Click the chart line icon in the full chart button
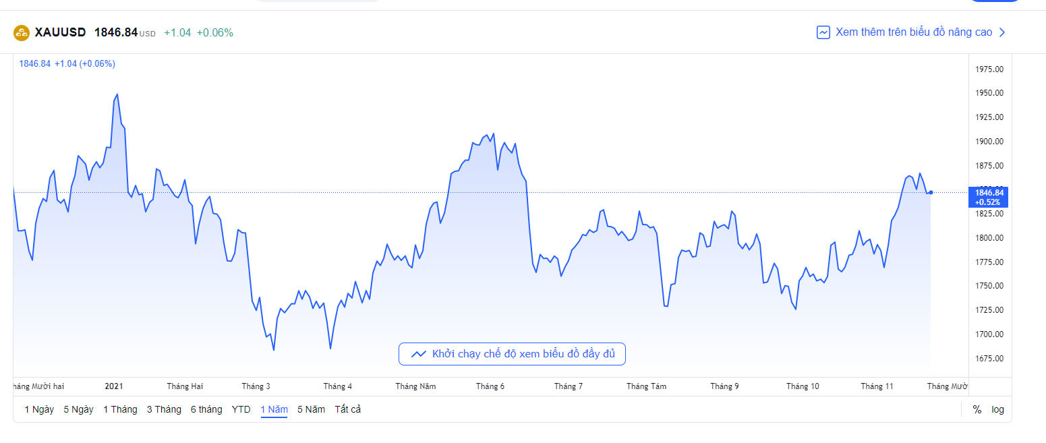The height and width of the screenshot is (443, 1046). 418,354
